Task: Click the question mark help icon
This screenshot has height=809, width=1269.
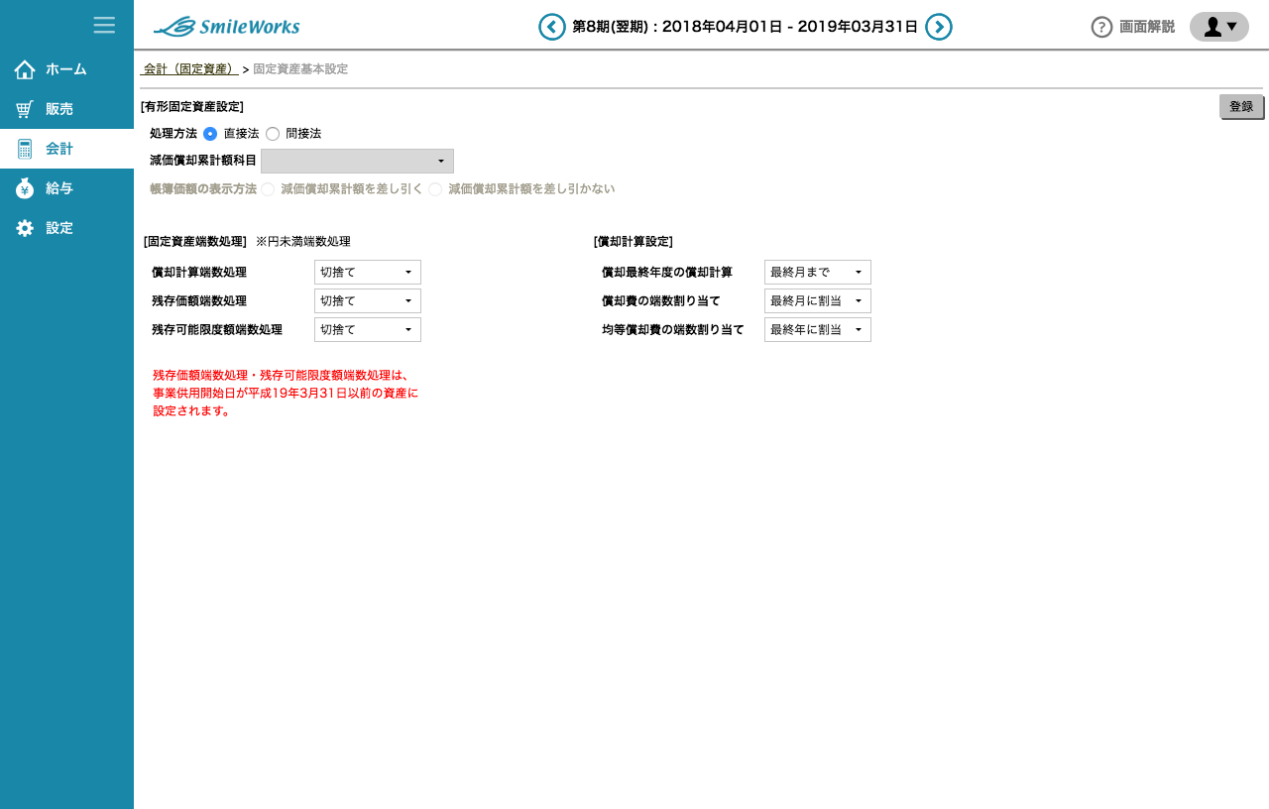Action: pyautogui.click(x=1101, y=27)
